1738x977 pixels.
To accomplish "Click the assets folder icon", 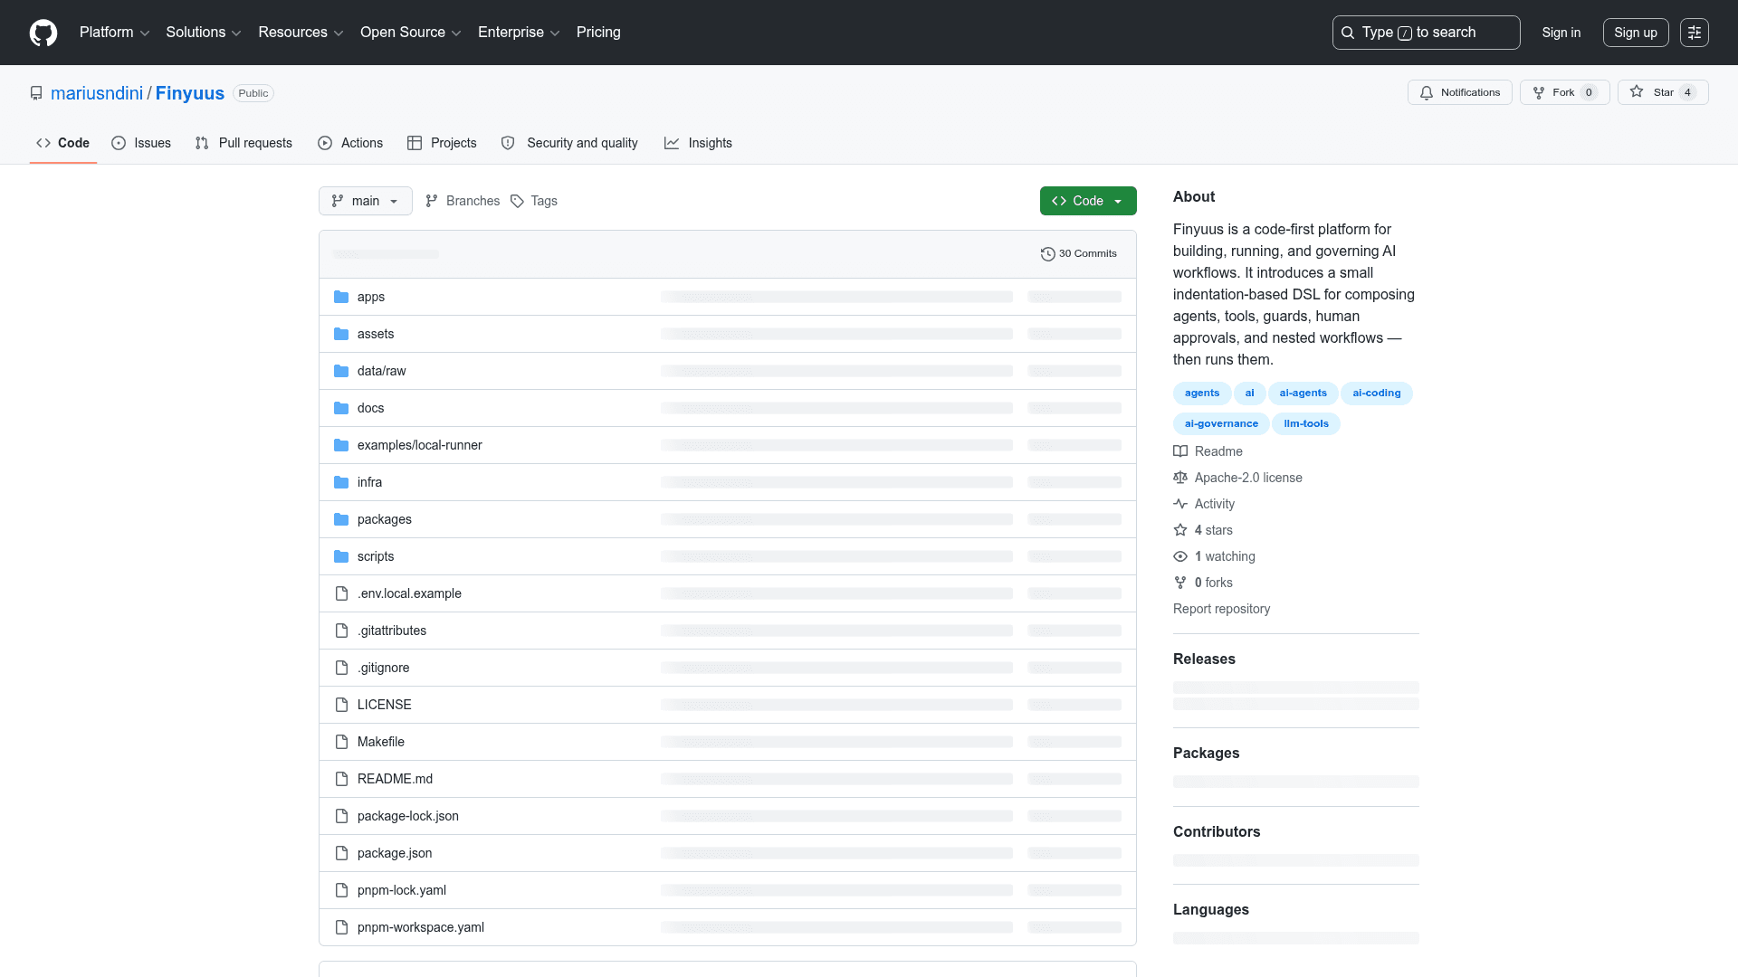I will [341, 334].
